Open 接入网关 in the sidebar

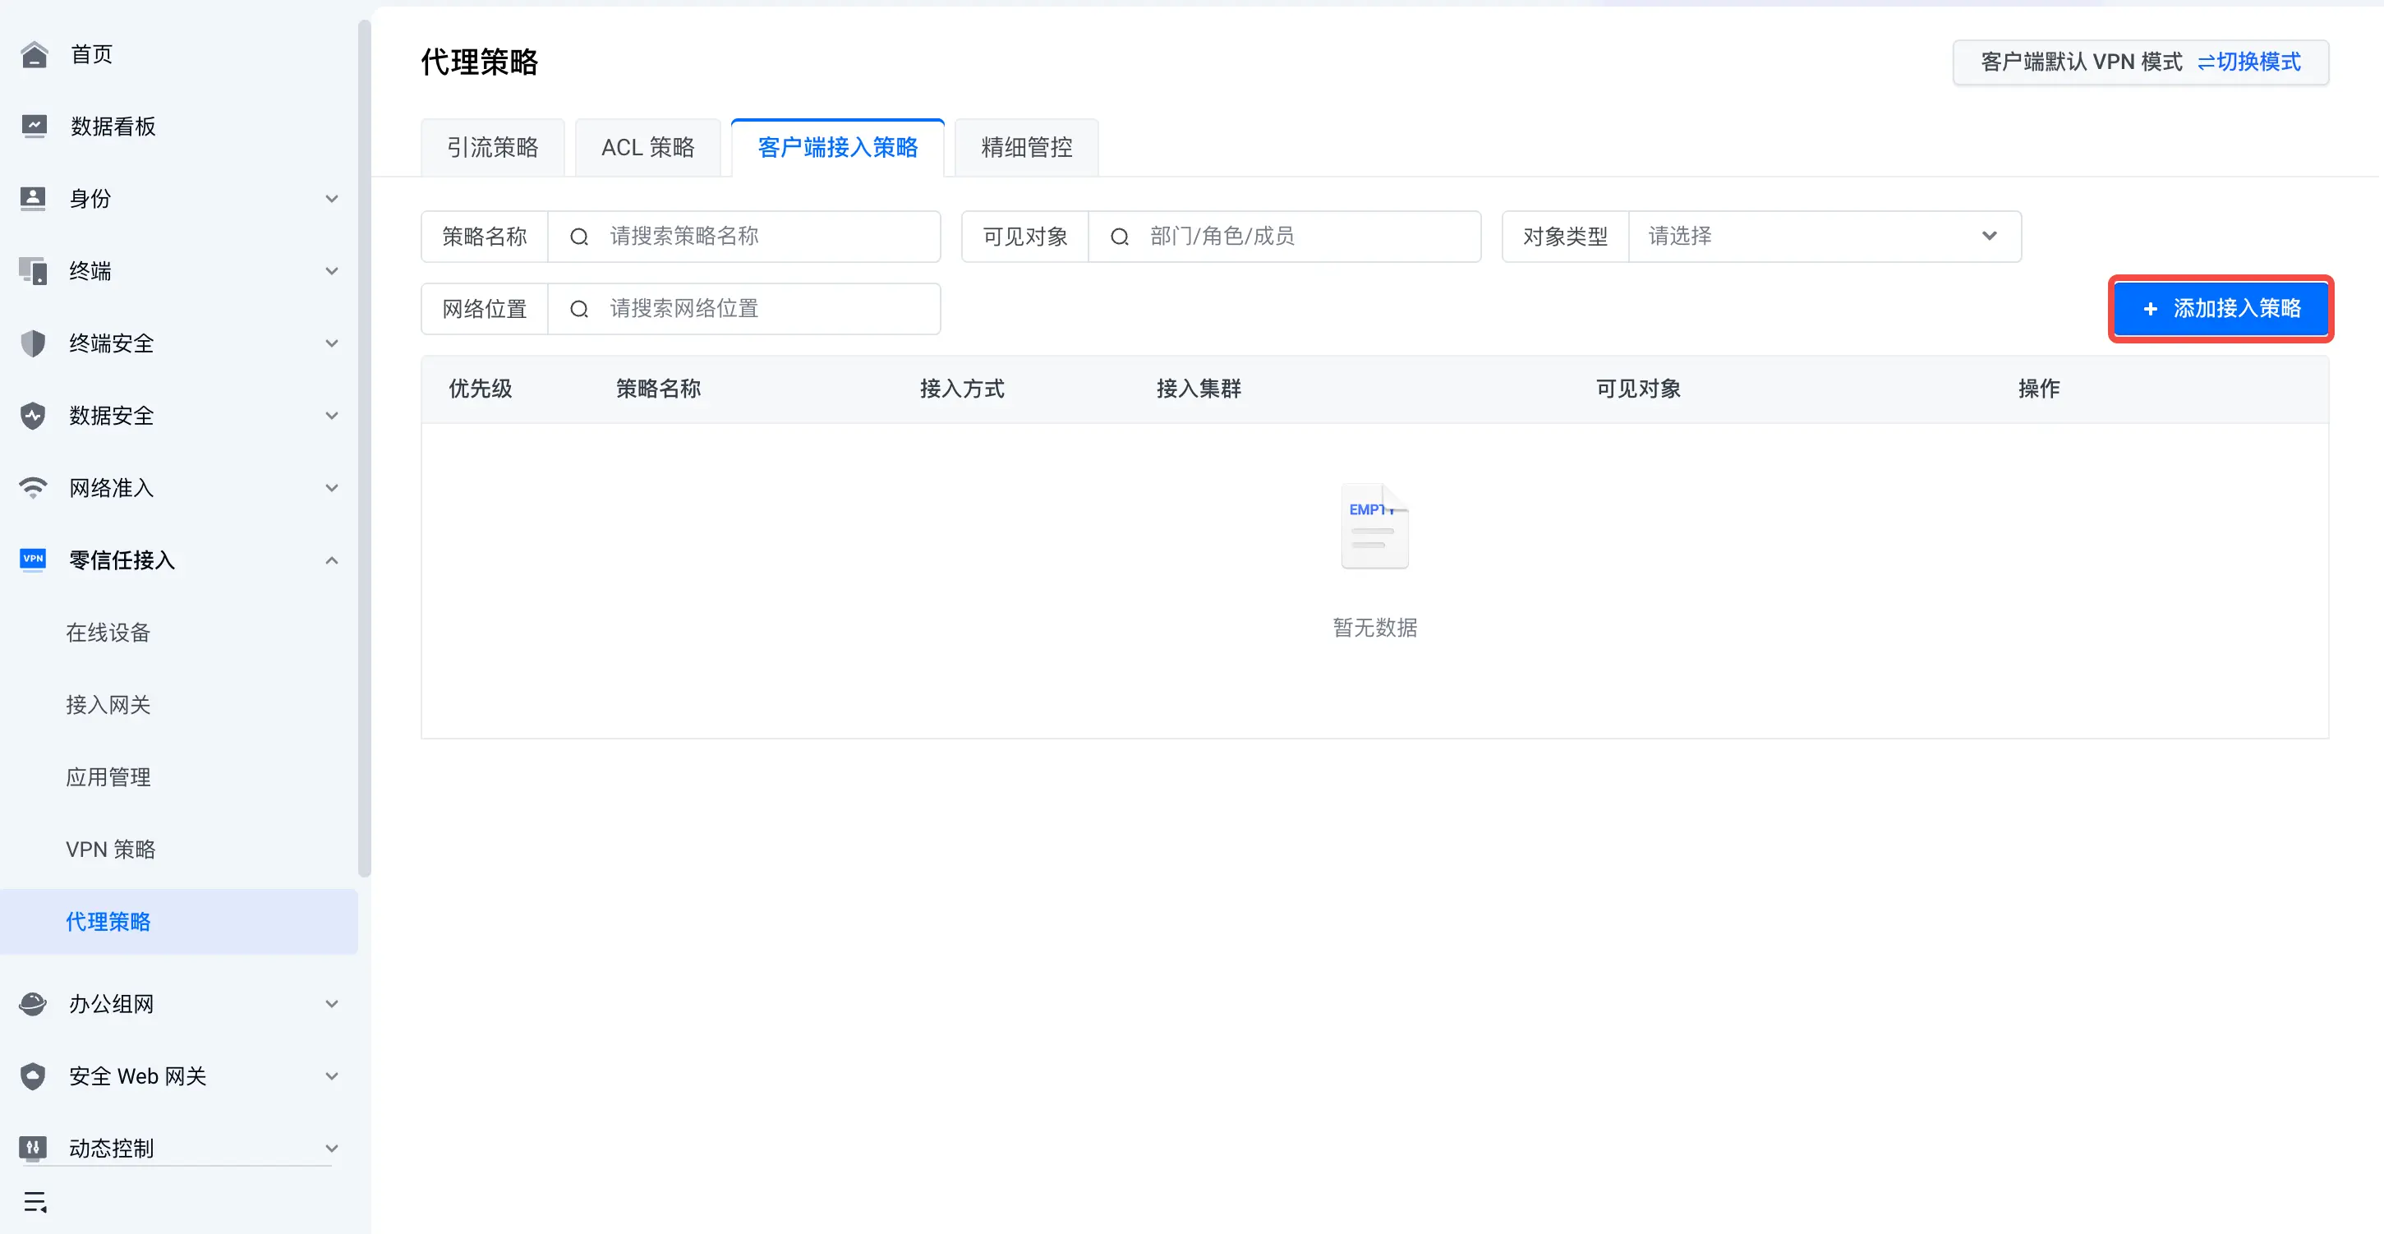(108, 704)
